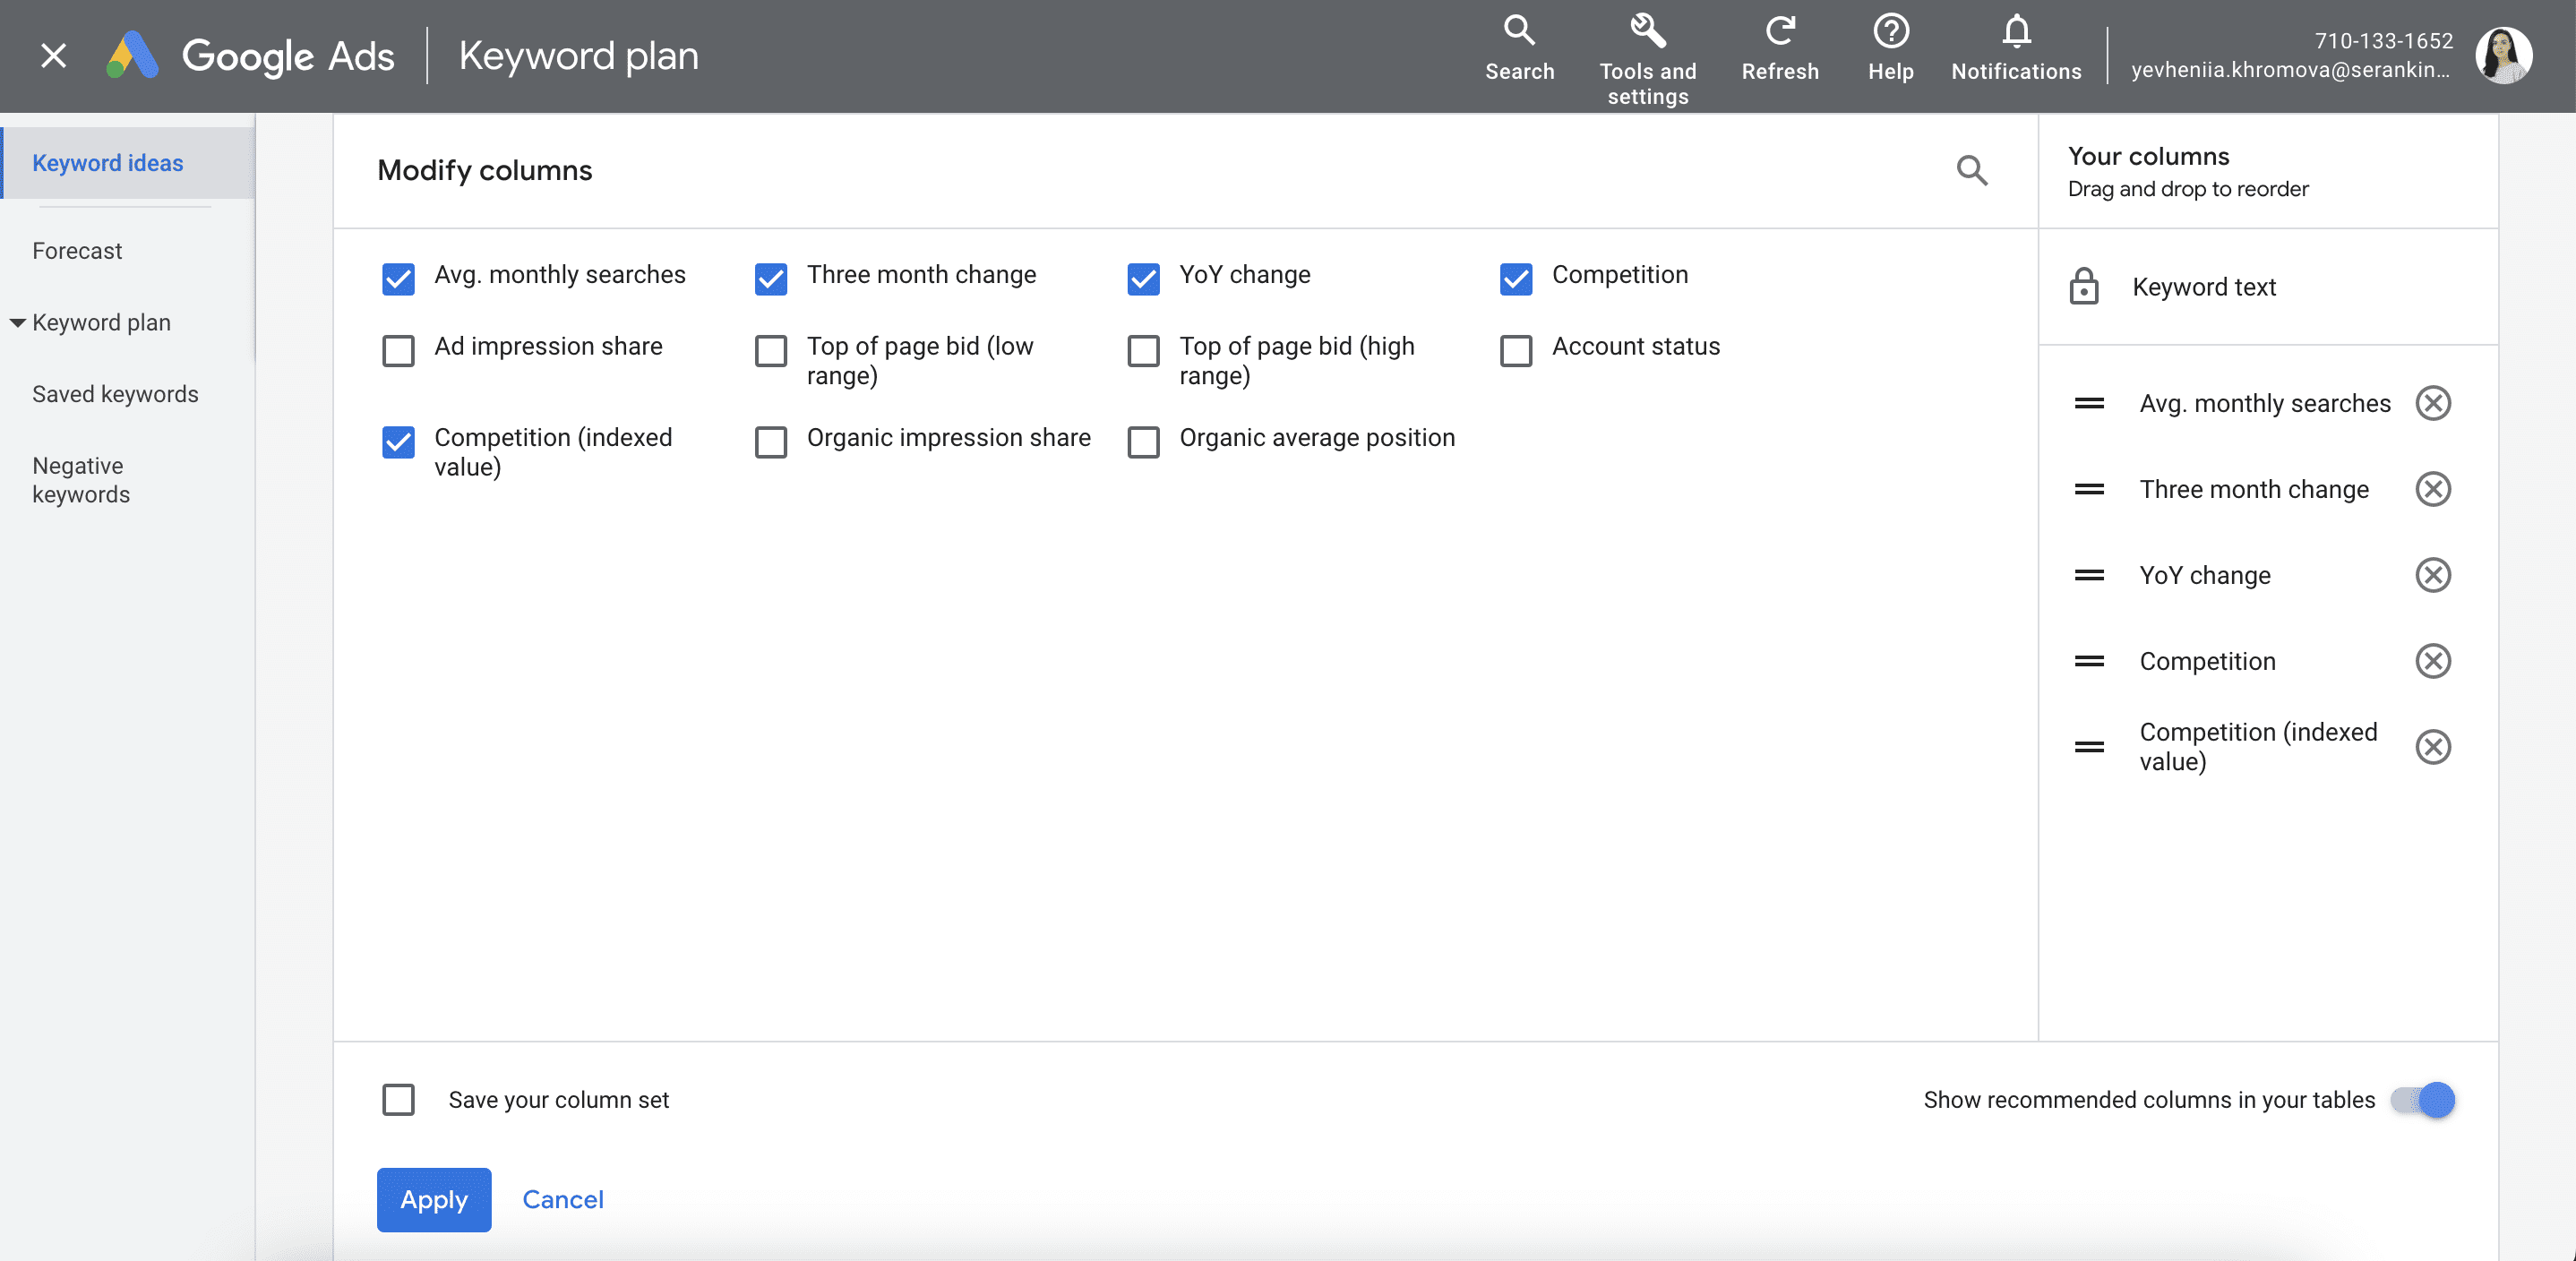Click the Google Ads logo
This screenshot has width=2576, height=1261.
133,55
